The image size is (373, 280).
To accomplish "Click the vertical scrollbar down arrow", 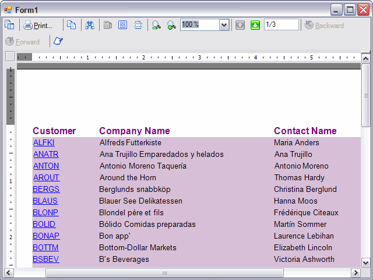I will (366, 262).
